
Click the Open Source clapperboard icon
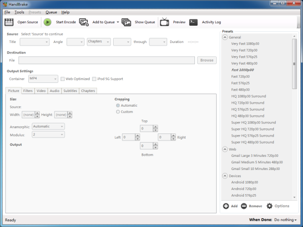coord(9,22)
